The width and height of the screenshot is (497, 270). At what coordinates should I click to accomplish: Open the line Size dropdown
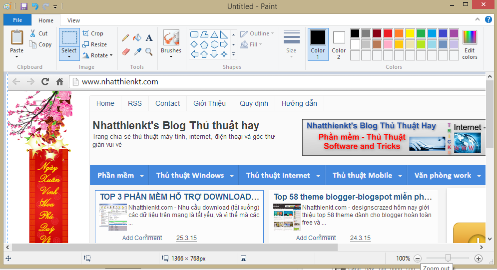(x=291, y=44)
